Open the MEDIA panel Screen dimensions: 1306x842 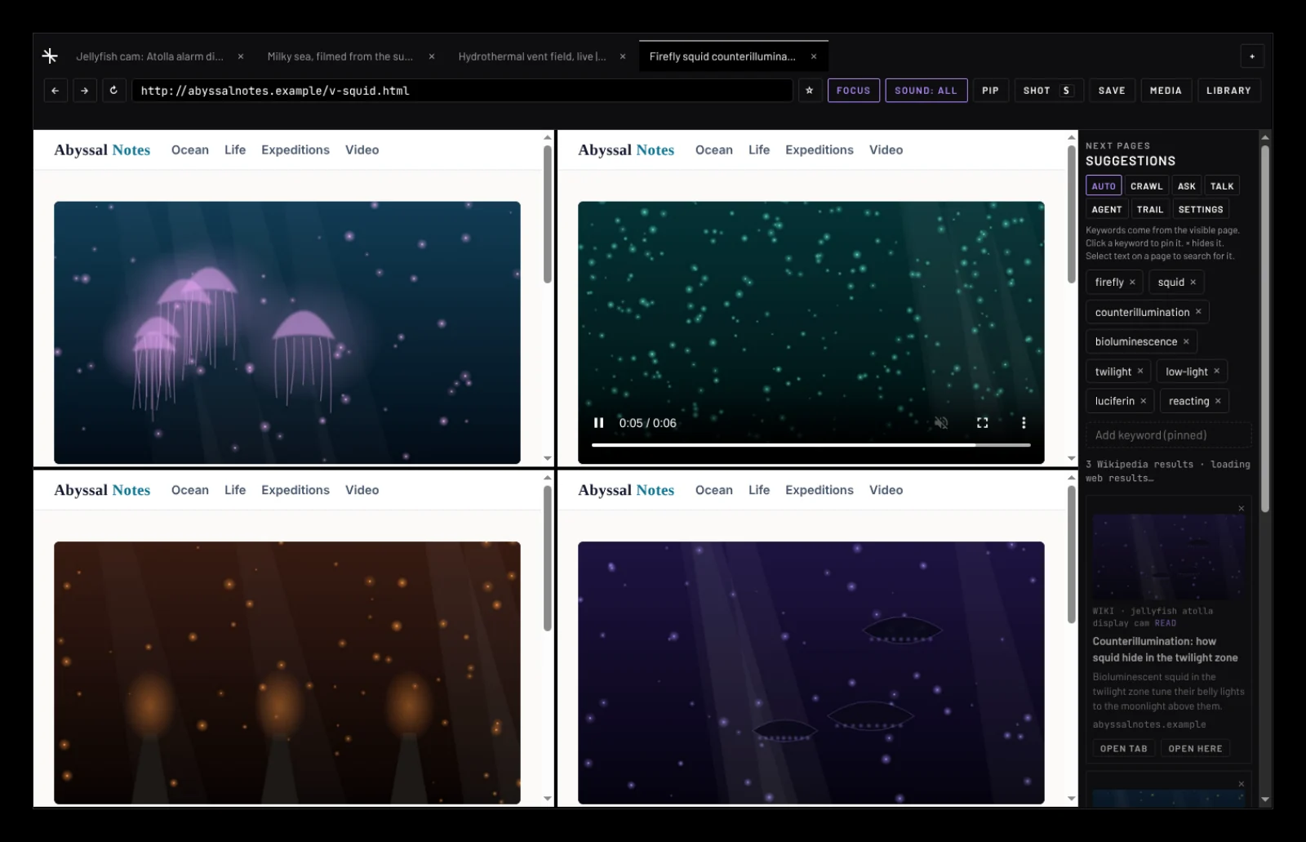tap(1166, 91)
